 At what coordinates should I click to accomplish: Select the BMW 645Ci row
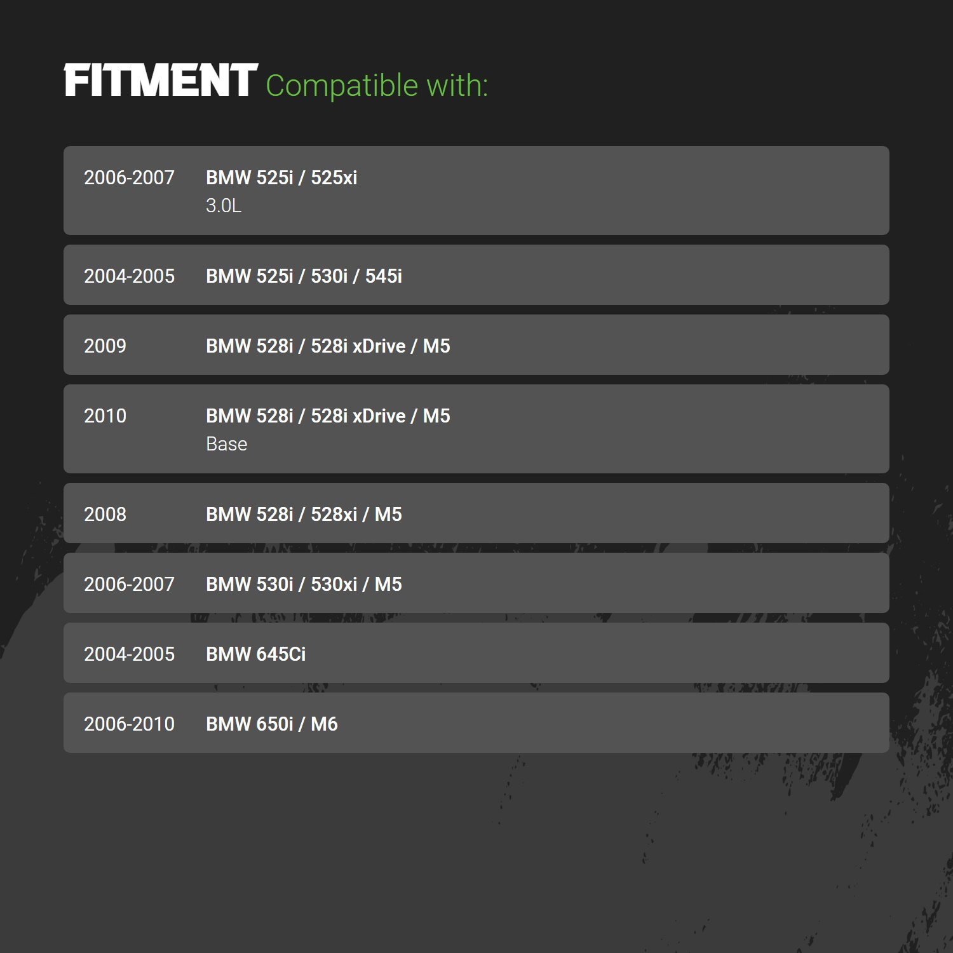click(476, 653)
